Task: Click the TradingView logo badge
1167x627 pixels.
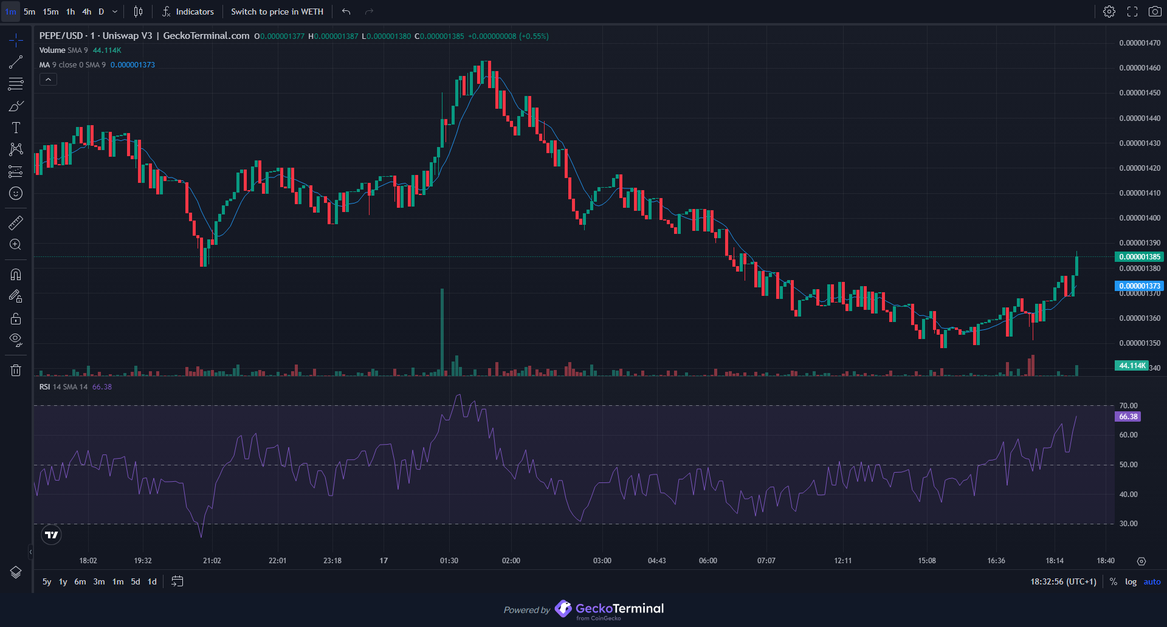Action: (52, 535)
